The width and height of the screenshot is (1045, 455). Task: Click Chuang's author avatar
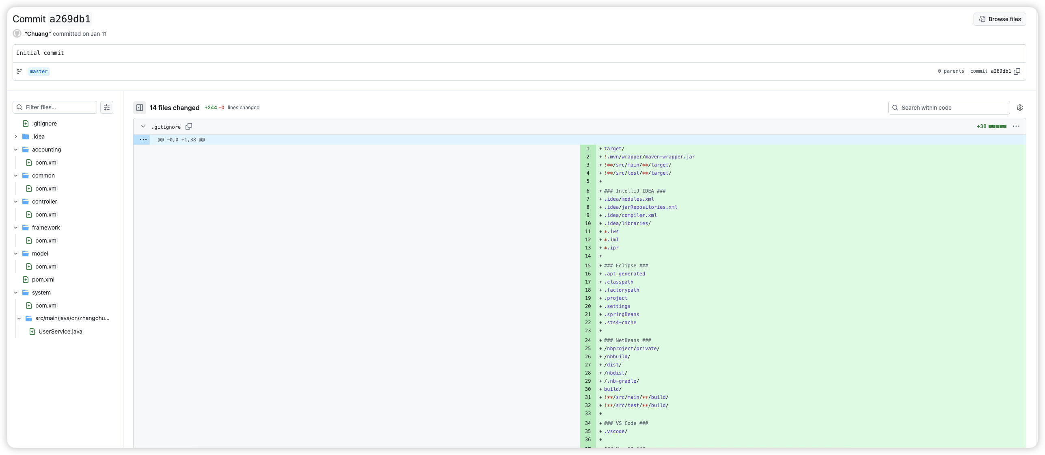click(17, 34)
